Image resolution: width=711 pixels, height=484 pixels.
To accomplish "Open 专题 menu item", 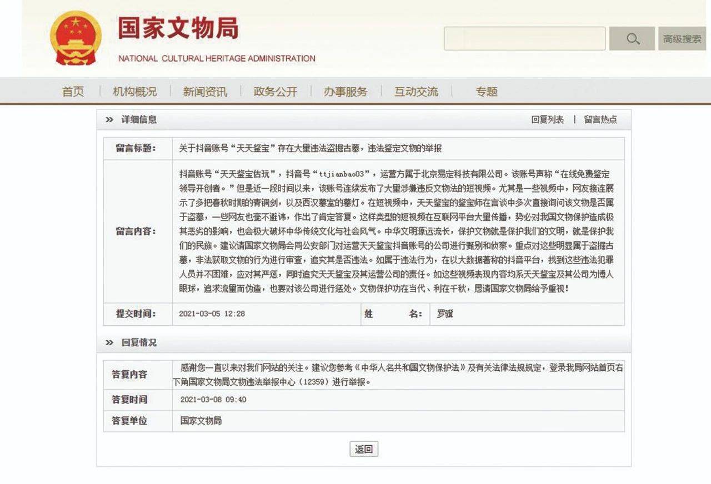I will [487, 92].
